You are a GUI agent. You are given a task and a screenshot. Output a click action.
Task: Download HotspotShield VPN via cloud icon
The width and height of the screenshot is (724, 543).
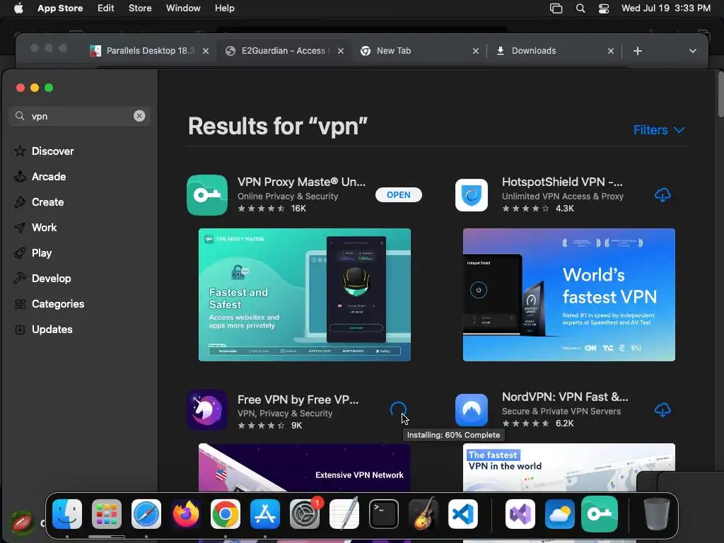pos(662,195)
